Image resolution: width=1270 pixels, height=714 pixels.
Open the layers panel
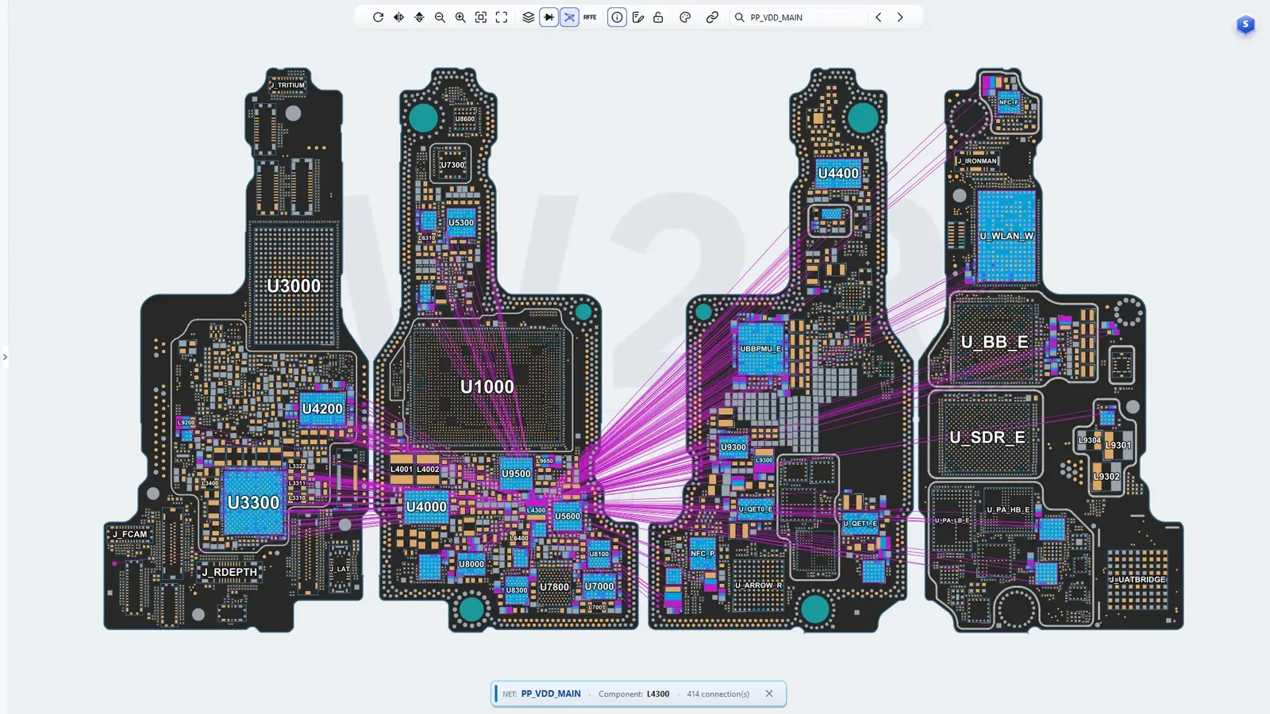[x=528, y=17]
